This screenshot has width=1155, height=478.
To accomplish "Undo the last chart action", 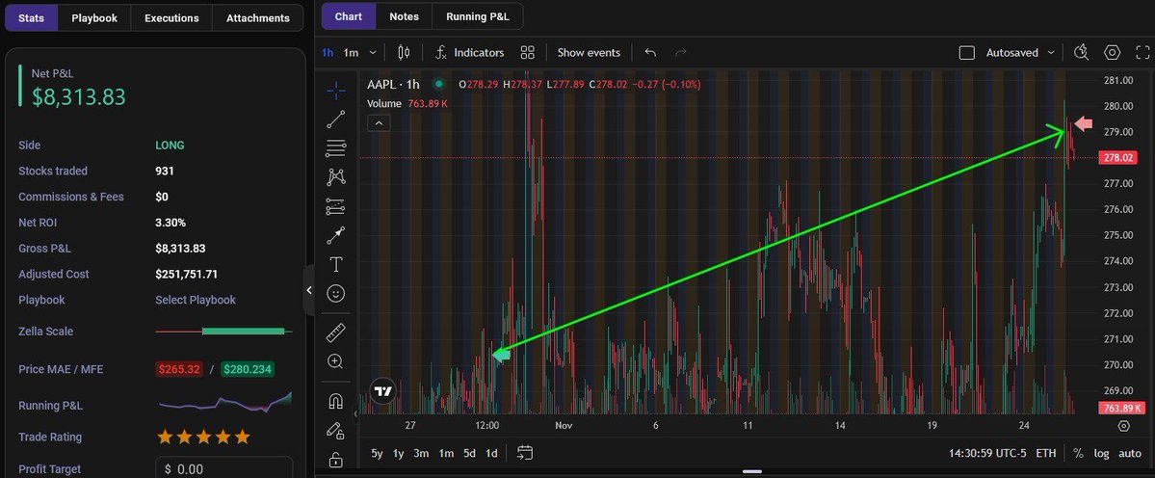I will [650, 52].
